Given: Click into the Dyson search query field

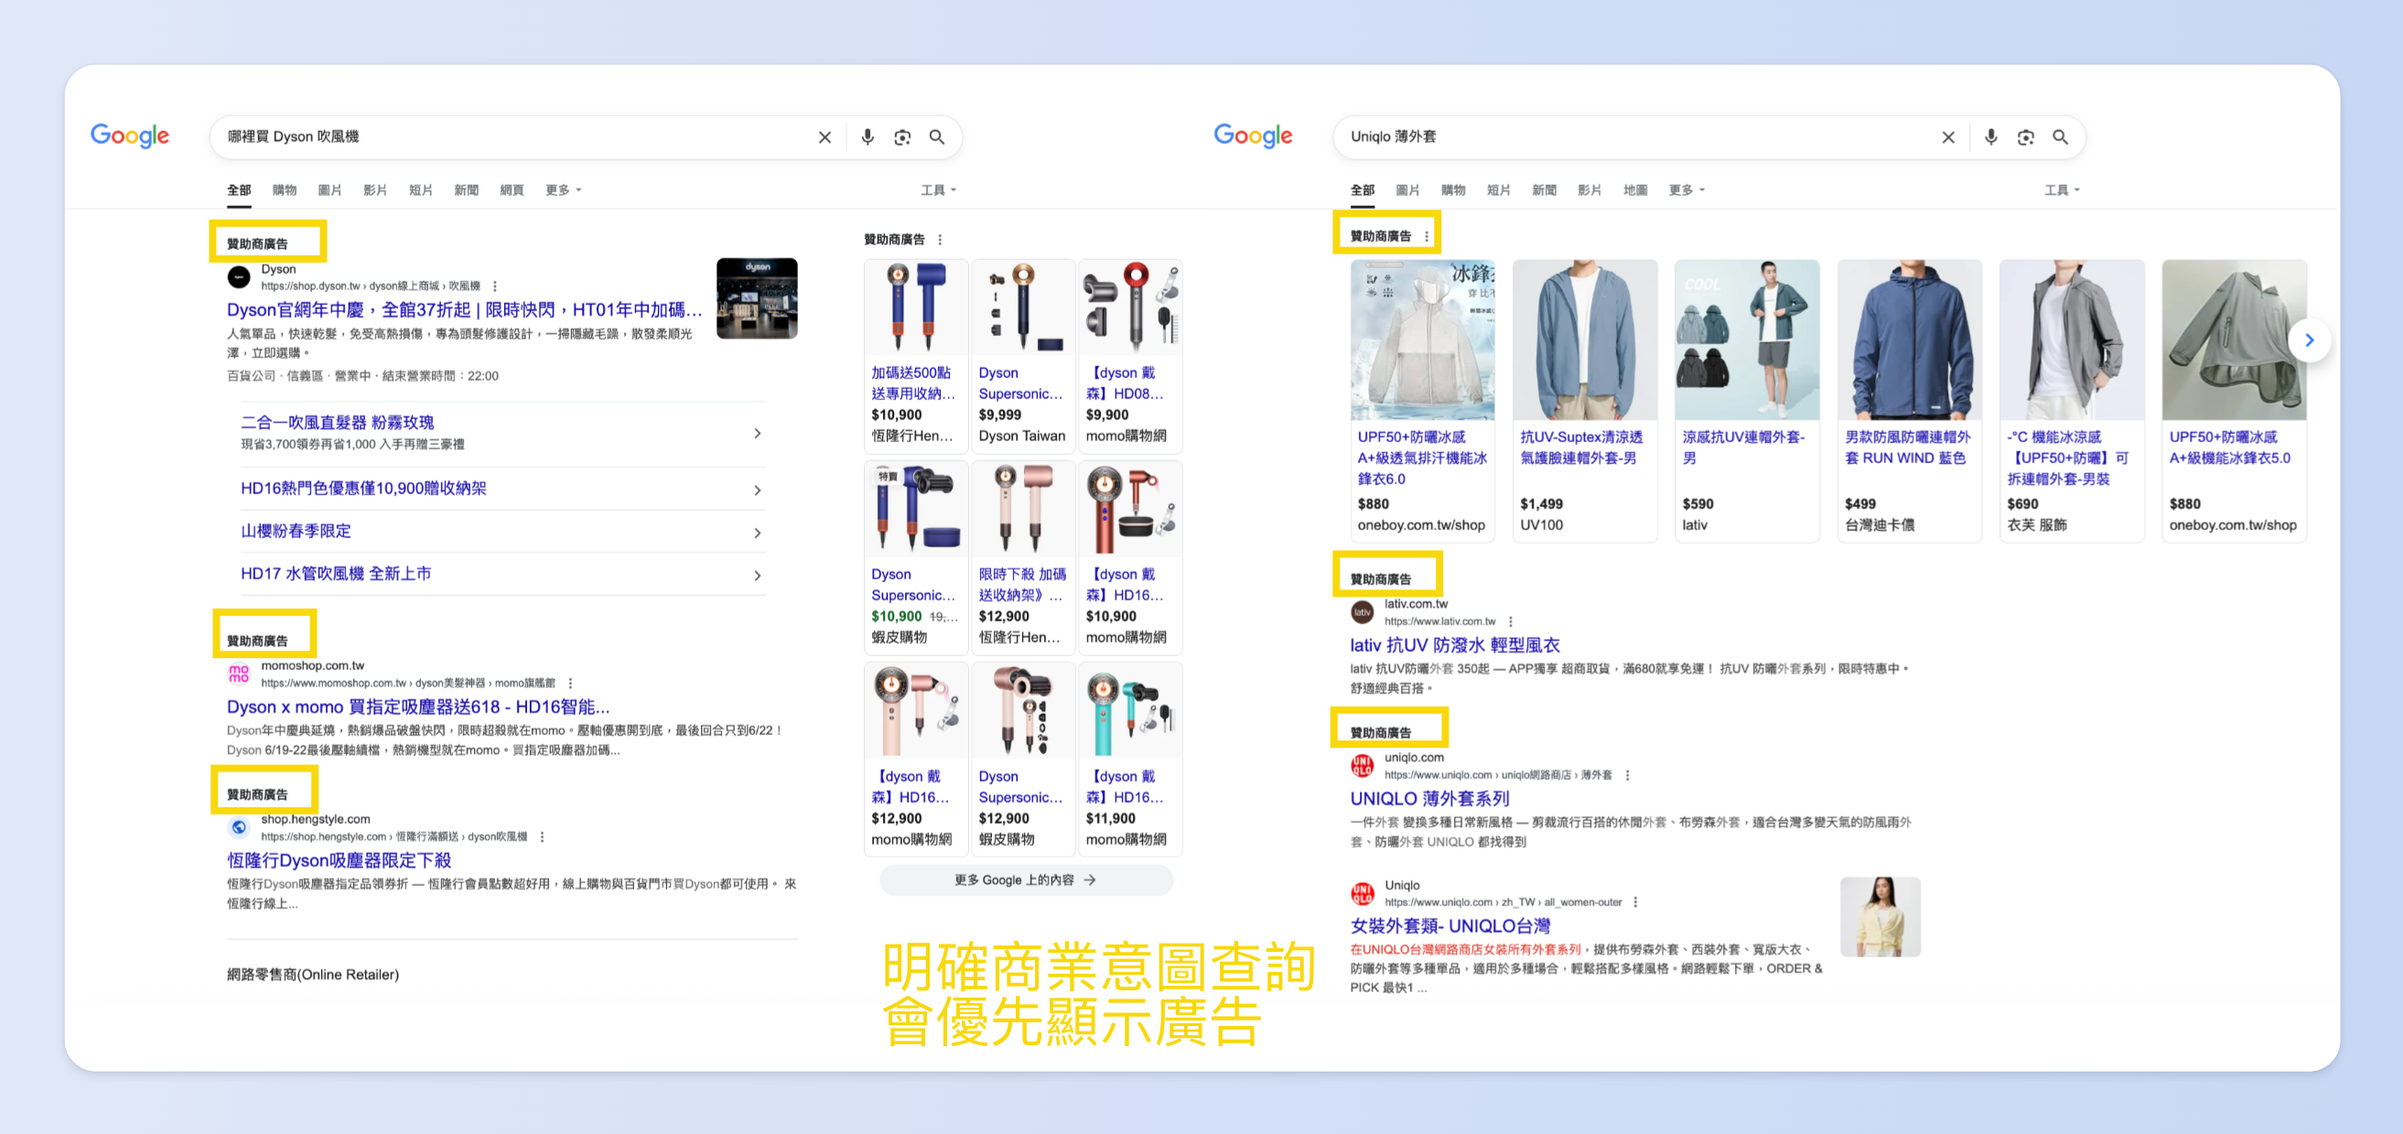Looking at the screenshot, I should 513,137.
